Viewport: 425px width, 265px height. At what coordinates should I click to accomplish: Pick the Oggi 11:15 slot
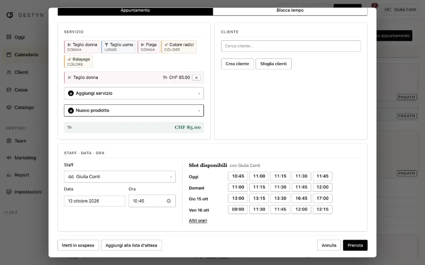[x=280, y=176]
